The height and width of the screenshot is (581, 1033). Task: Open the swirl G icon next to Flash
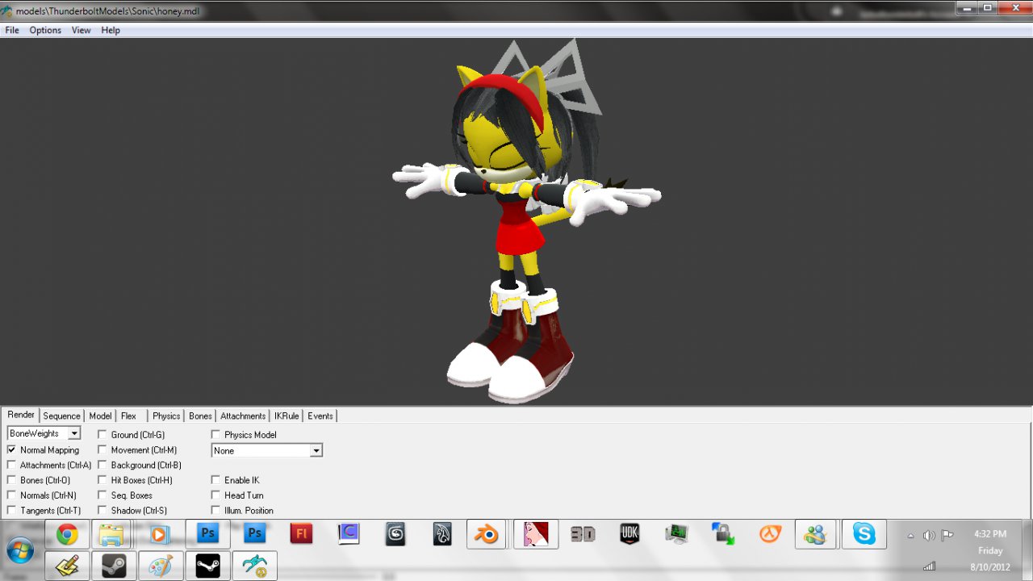(395, 534)
